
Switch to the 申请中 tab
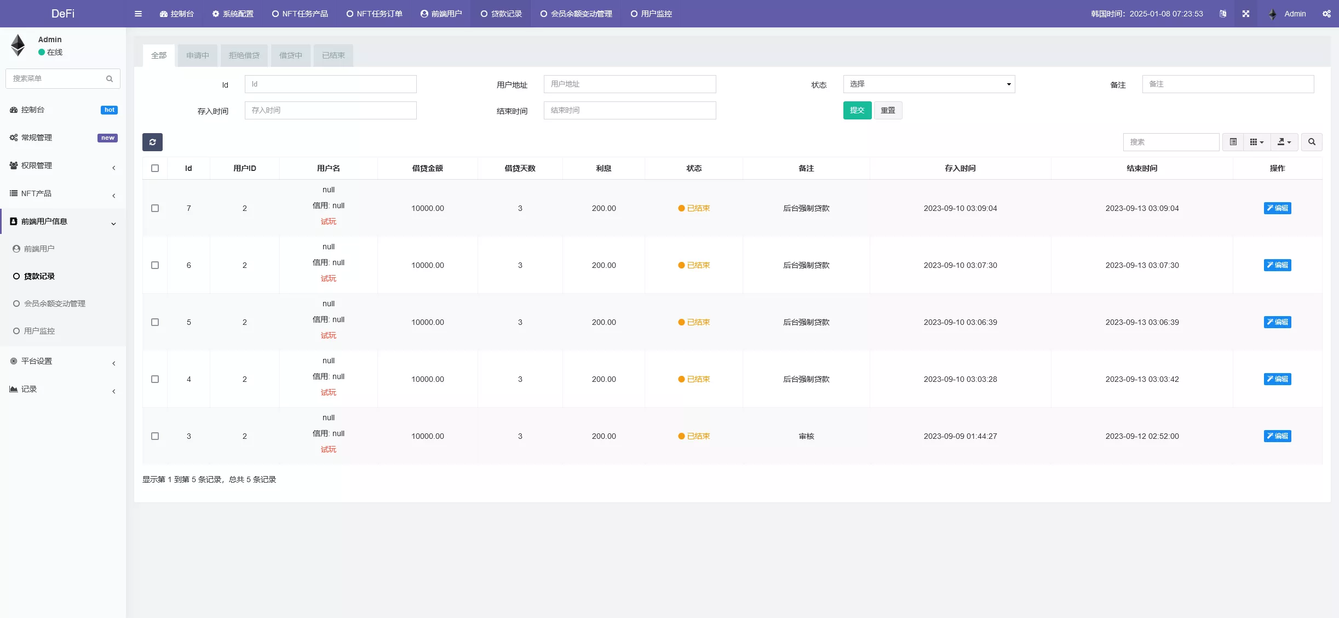(198, 55)
